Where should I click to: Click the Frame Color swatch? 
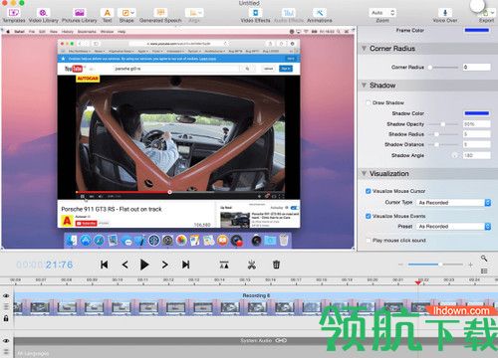click(477, 30)
